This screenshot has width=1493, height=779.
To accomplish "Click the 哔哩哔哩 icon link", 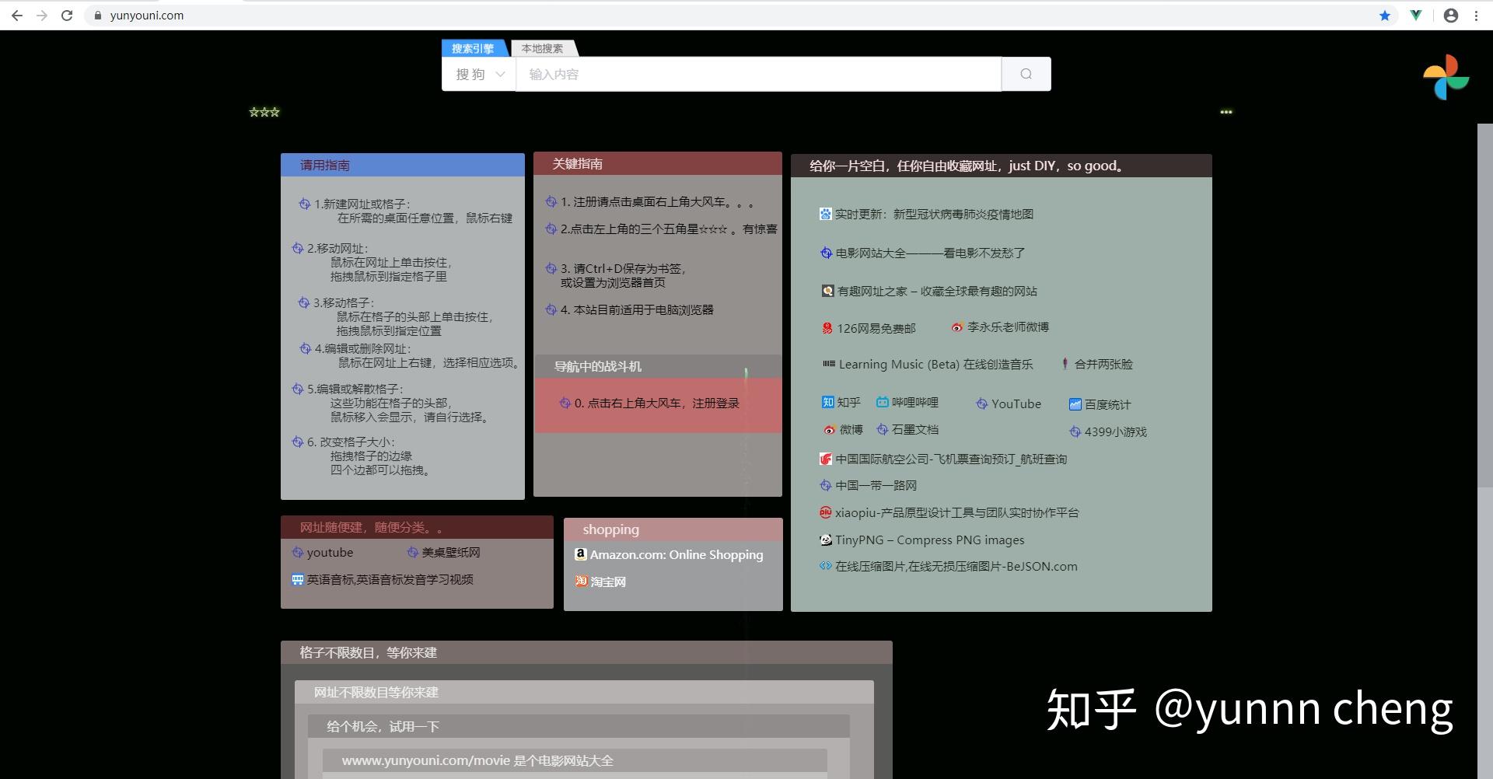I will pos(907,402).
